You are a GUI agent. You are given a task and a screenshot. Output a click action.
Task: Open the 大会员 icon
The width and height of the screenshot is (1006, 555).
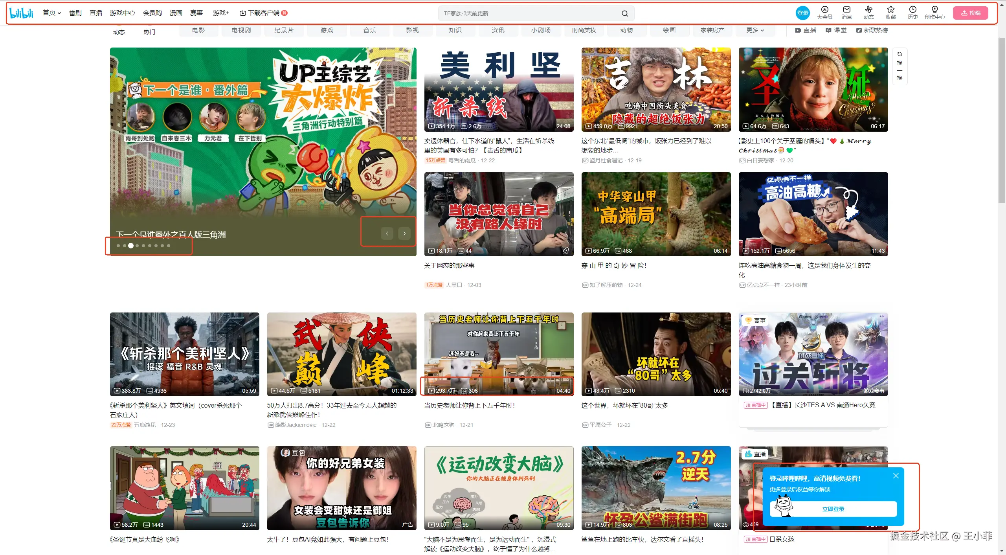(824, 10)
